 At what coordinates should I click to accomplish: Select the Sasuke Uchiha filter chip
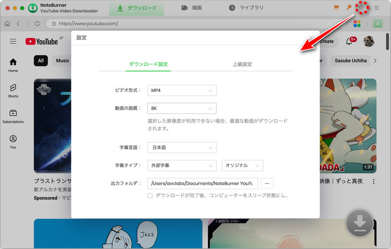[350, 60]
